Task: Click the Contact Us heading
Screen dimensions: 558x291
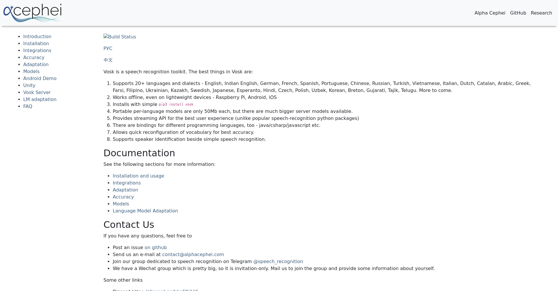Action: [x=129, y=225]
